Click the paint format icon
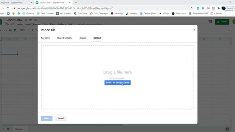This screenshot has height=132, width=235. (x=15, y=30)
